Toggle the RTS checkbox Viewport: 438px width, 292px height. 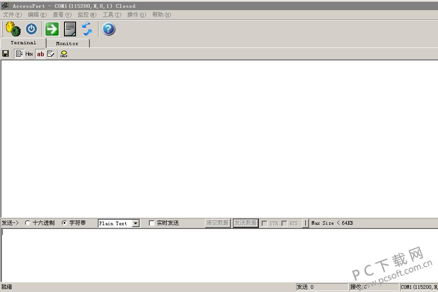point(284,223)
